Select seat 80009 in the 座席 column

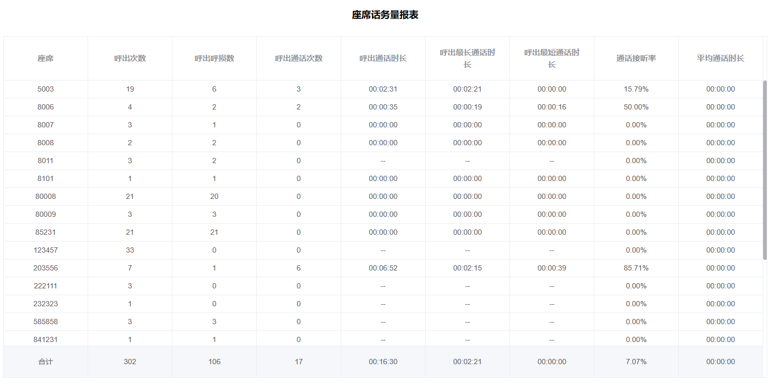click(x=45, y=215)
